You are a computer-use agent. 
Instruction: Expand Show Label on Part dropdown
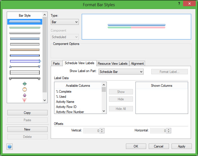(x=121, y=72)
